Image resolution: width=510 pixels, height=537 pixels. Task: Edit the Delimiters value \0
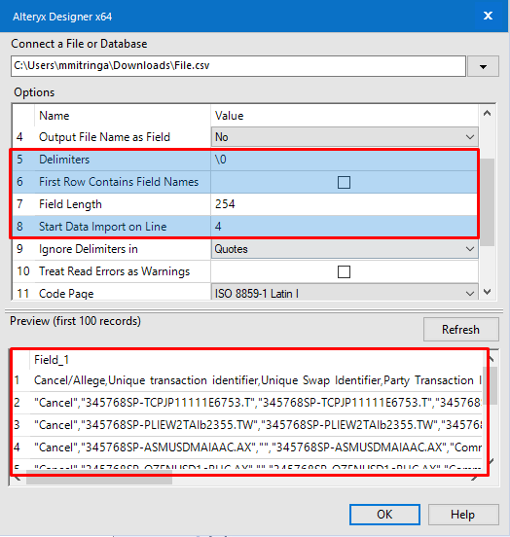(344, 160)
